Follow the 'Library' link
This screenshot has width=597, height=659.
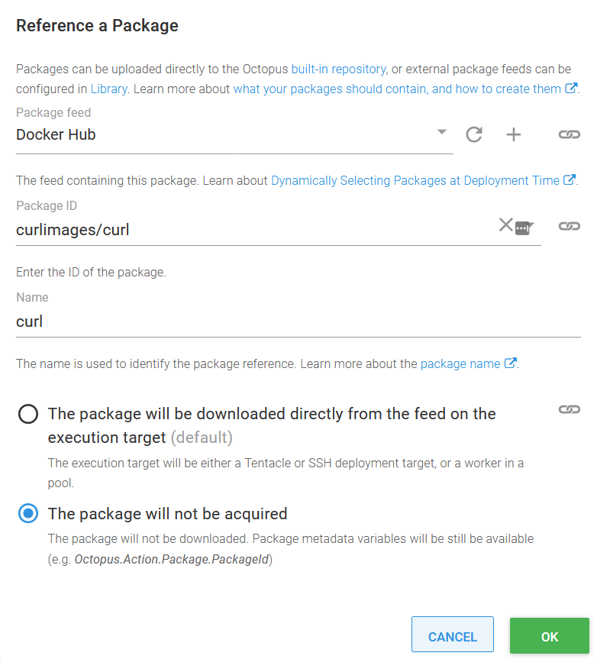[108, 89]
